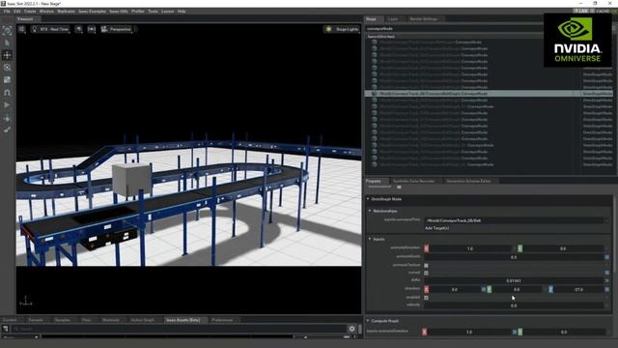Edit the velocity value field

(514, 305)
